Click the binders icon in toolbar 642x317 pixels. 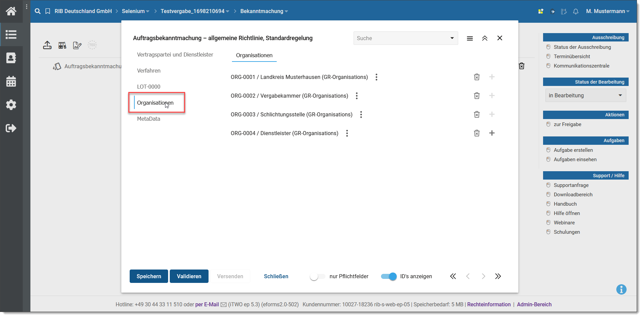tap(62, 45)
